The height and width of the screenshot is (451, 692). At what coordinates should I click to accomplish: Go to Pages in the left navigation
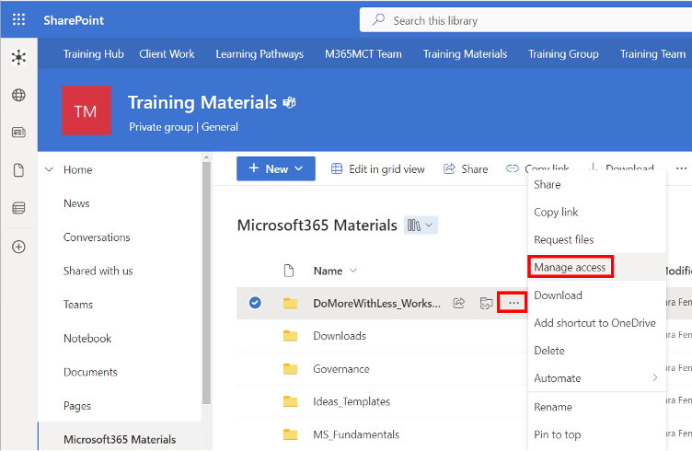click(x=77, y=406)
